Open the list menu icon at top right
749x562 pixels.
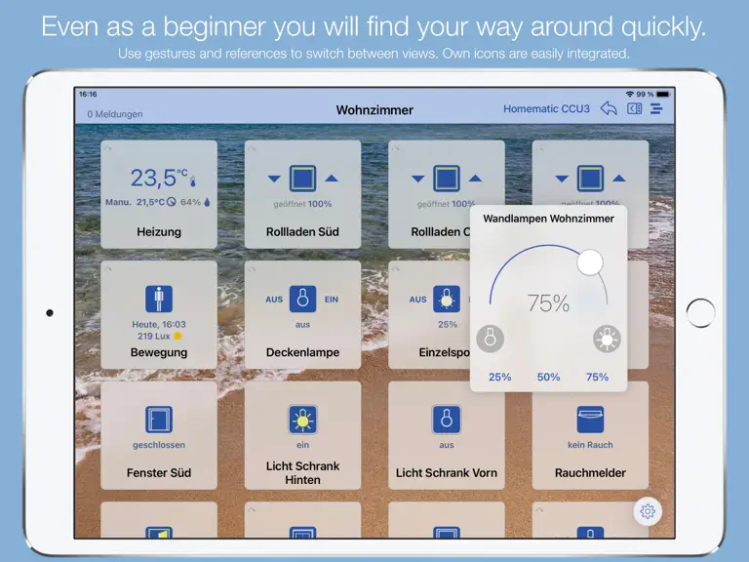(656, 109)
